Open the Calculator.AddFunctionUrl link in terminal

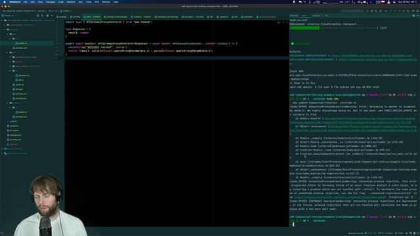(x=371, y=56)
